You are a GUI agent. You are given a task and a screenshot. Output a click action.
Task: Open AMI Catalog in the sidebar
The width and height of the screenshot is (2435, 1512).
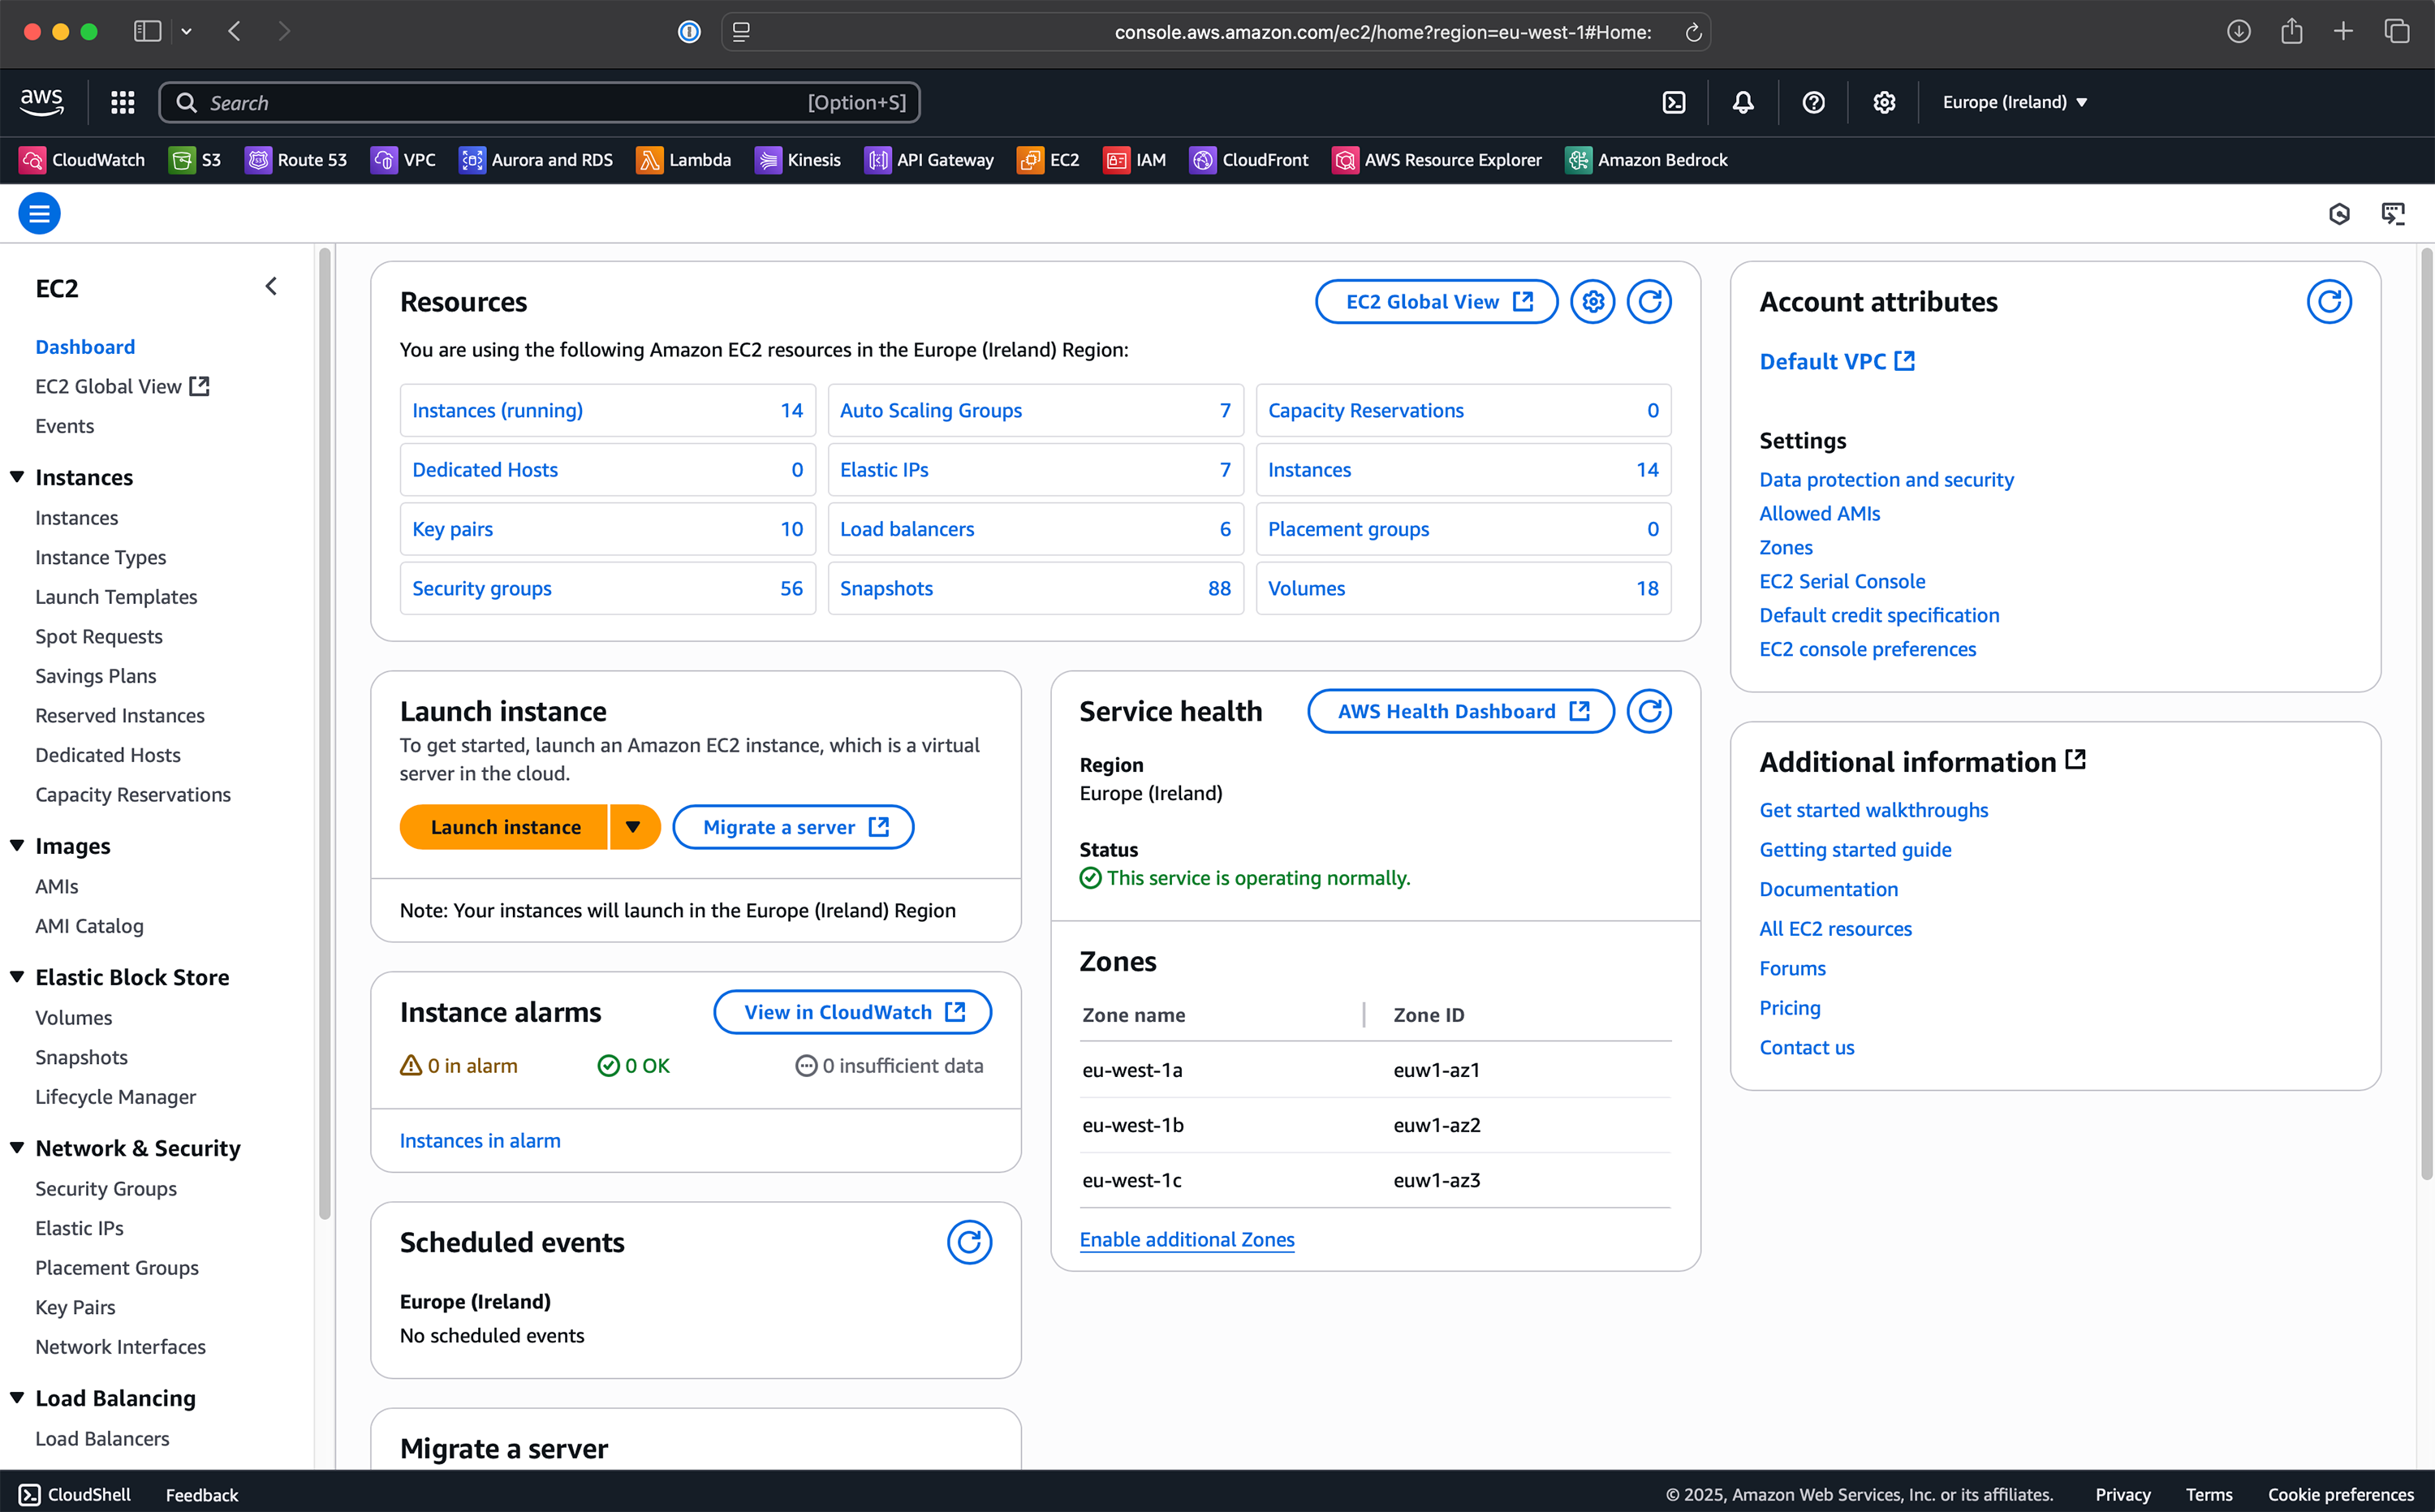coord(89,926)
